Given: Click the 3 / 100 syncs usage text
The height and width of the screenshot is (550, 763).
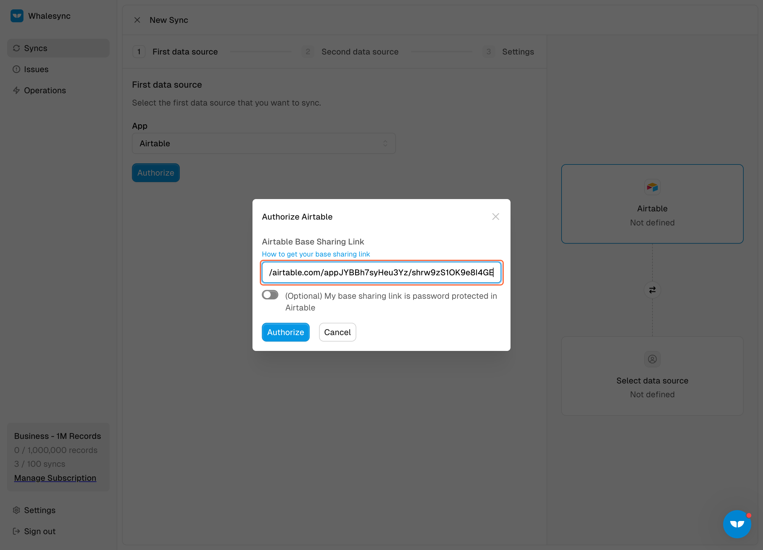Looking at the screenshot, I should (x=40, y=464).
